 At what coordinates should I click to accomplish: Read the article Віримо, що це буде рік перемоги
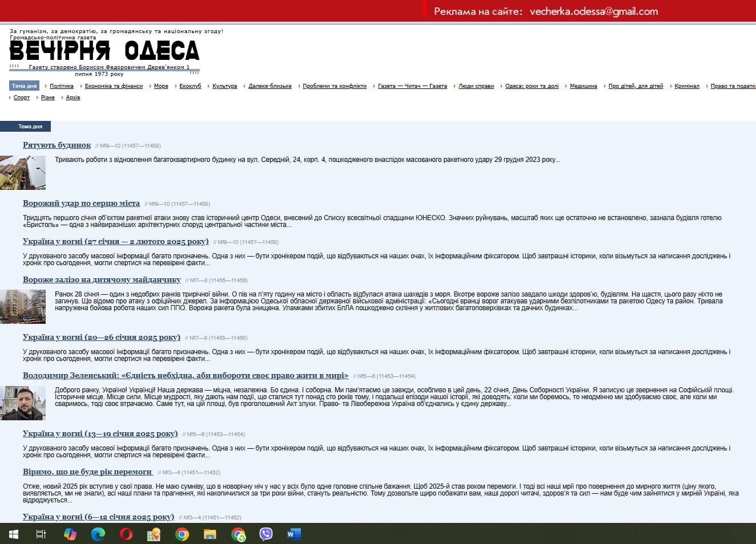tap(87, 472)
